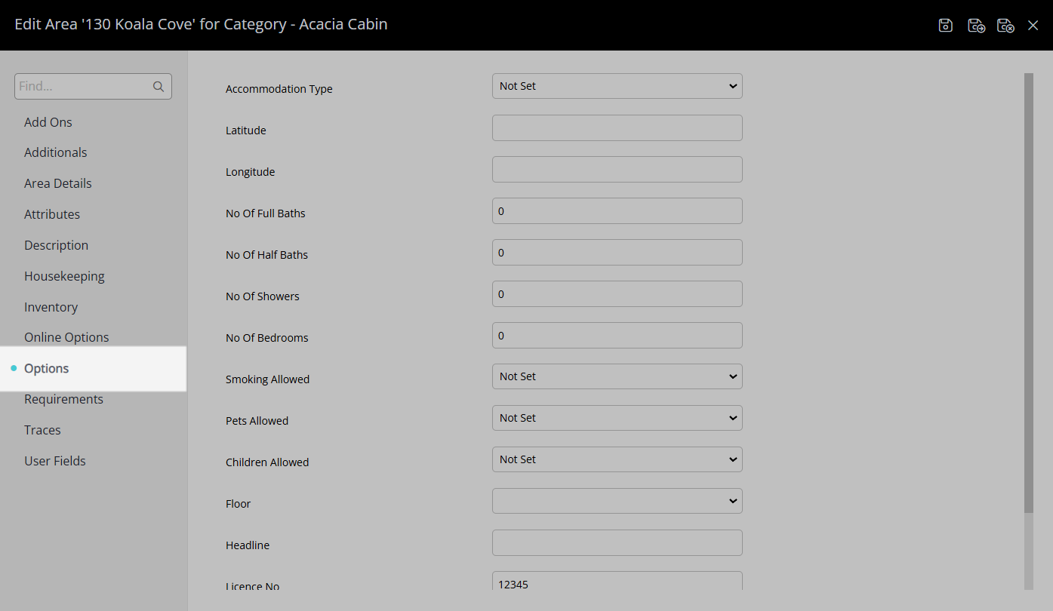Switch to Online Options section
The image size is (1053, 611).
point(66,337)
